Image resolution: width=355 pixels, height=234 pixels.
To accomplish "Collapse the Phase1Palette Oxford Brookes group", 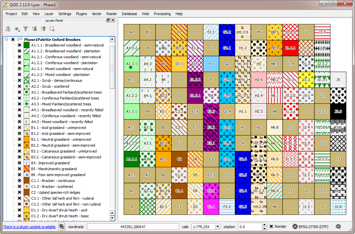I will pyautogui.click(x=6, y=39).
